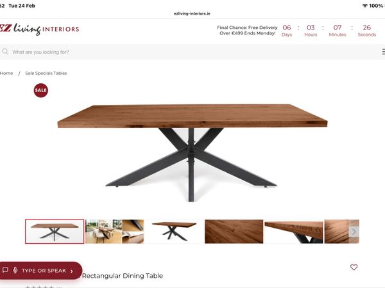Open the EZ Living Interiors logo
Viewport: 385px width, 288px height.
[x=39, y=29]
